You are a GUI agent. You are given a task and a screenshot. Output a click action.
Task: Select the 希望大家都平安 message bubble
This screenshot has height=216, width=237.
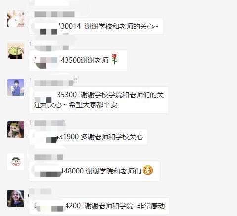[99, 100]
